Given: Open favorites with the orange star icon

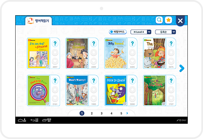Looking at the screenshot, I should (168, 20).
